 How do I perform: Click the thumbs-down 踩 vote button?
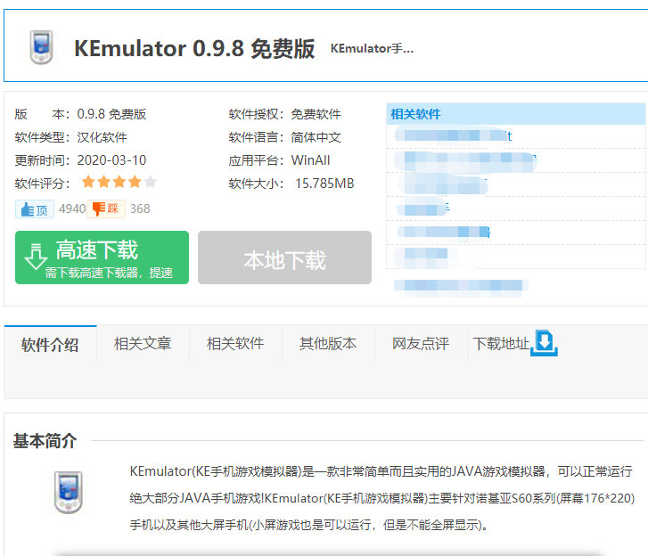pos(106,209)
